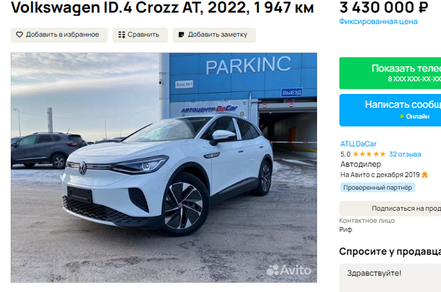Open the АТЦ DaCar seller profile link
Viewport: 441px width, 292px height.
click(358, 144)
